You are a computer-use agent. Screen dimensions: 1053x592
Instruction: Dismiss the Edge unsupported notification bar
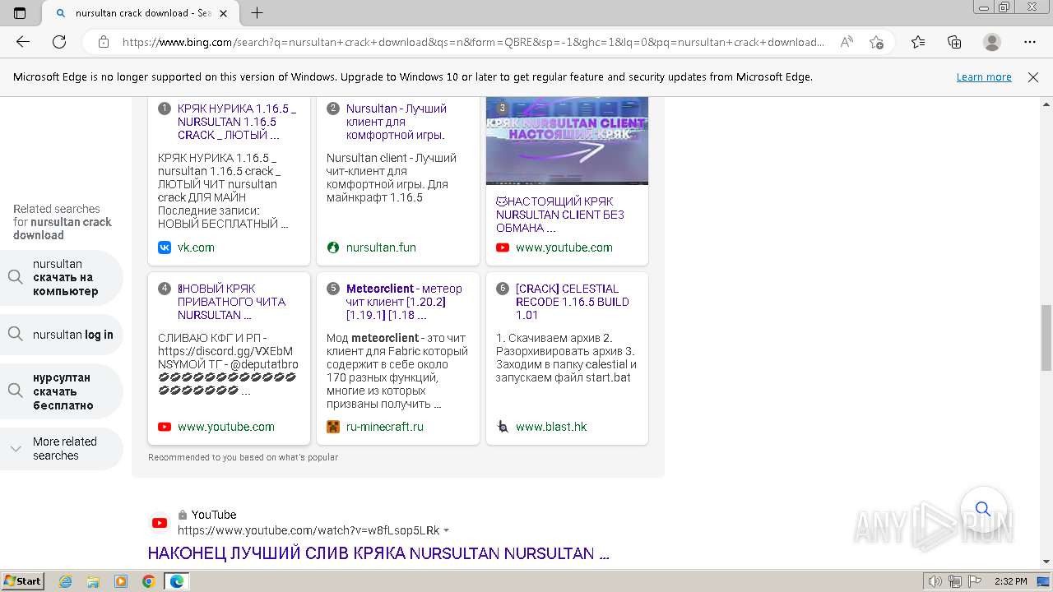1033,77
